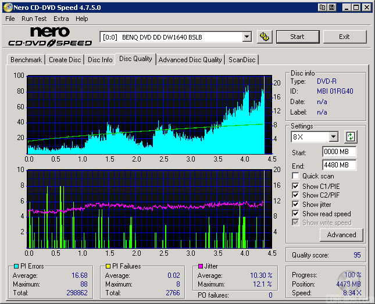Open the Run Test menu
This screenshot has height=304, width=375.
[34, 19]
